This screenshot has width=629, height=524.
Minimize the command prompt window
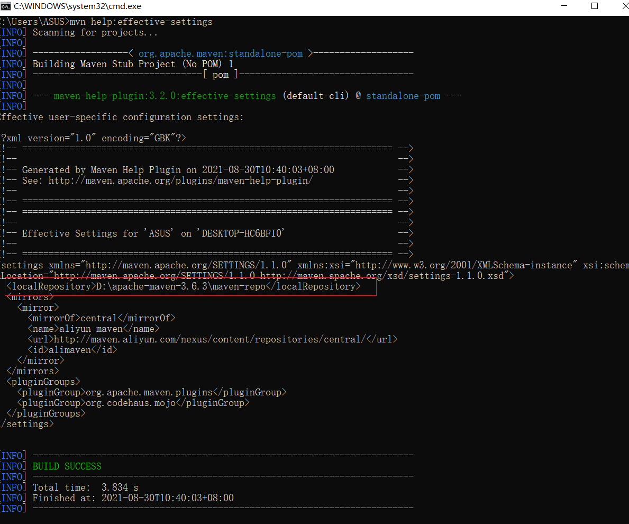(x=563, y=6)
